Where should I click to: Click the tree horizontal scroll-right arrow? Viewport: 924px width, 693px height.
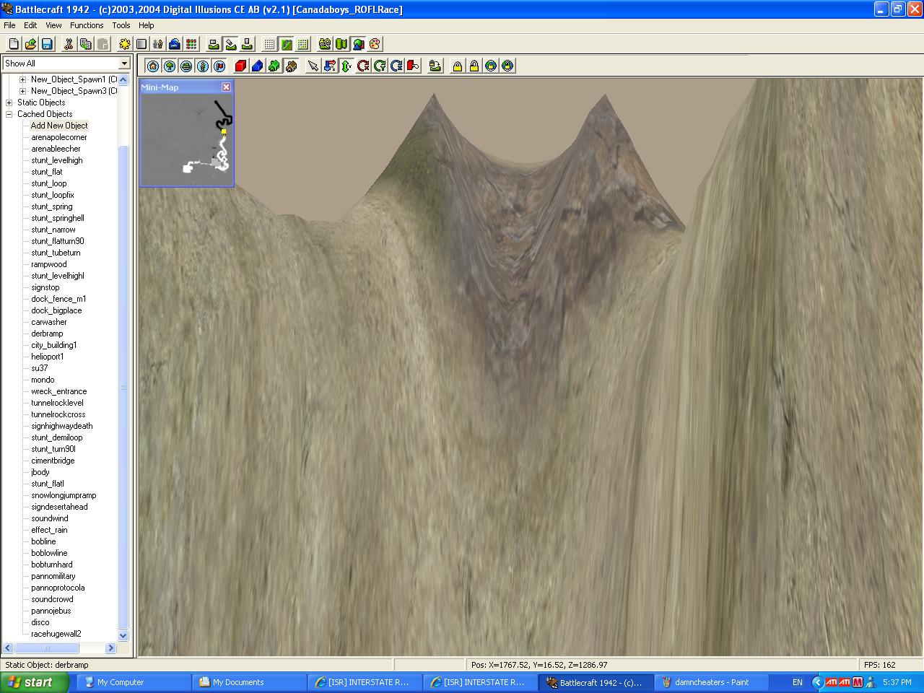click(111, 648)
